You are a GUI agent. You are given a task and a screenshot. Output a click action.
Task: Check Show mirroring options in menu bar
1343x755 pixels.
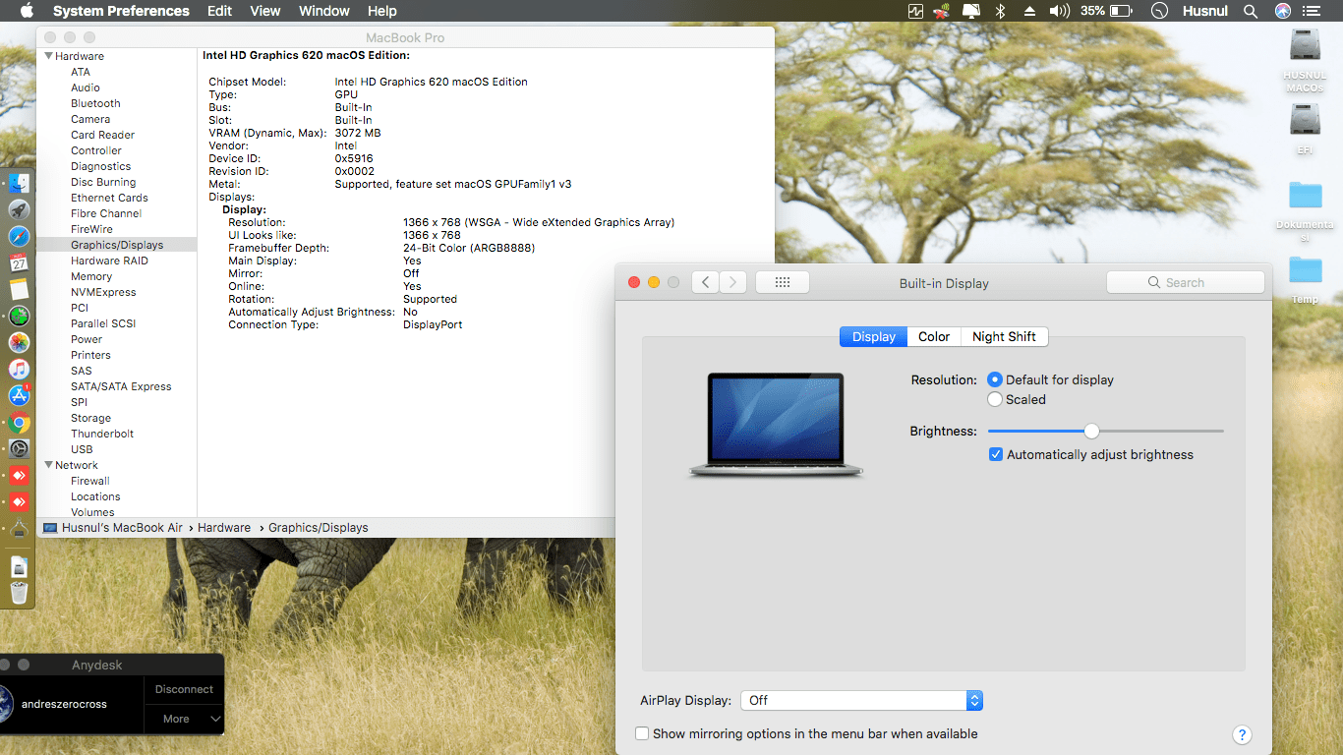(x=642, y=733)
